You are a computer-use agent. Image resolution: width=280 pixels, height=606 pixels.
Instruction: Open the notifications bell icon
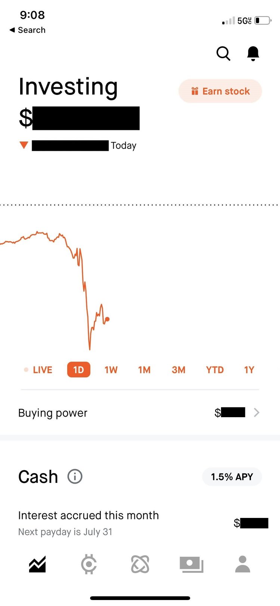coord(253,53)
